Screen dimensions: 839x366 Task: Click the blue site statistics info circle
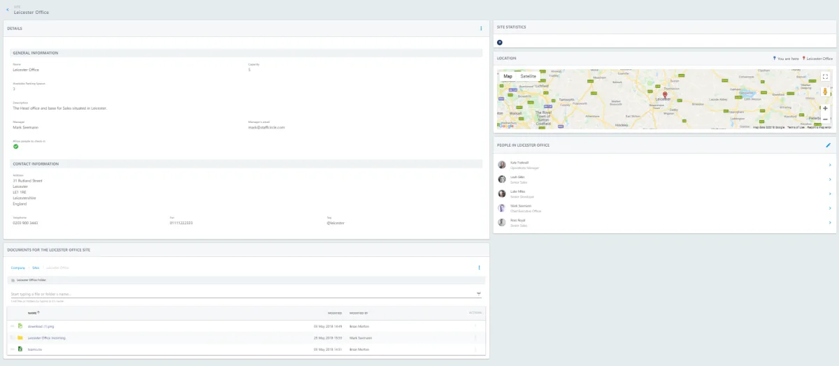pos(499,43)
